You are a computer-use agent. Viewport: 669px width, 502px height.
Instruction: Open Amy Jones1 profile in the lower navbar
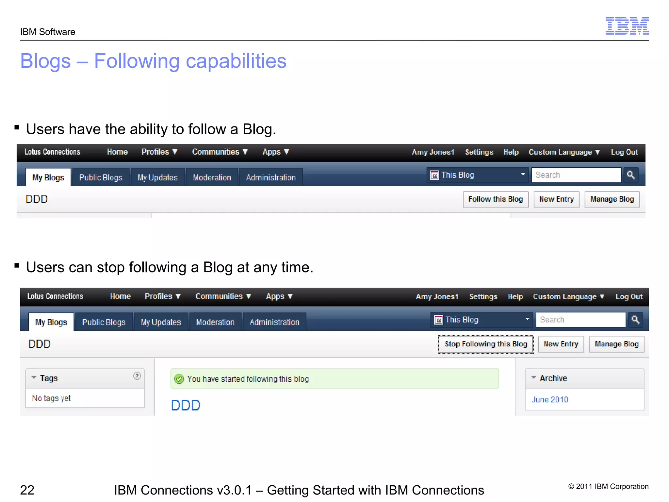tap(437, 297)
